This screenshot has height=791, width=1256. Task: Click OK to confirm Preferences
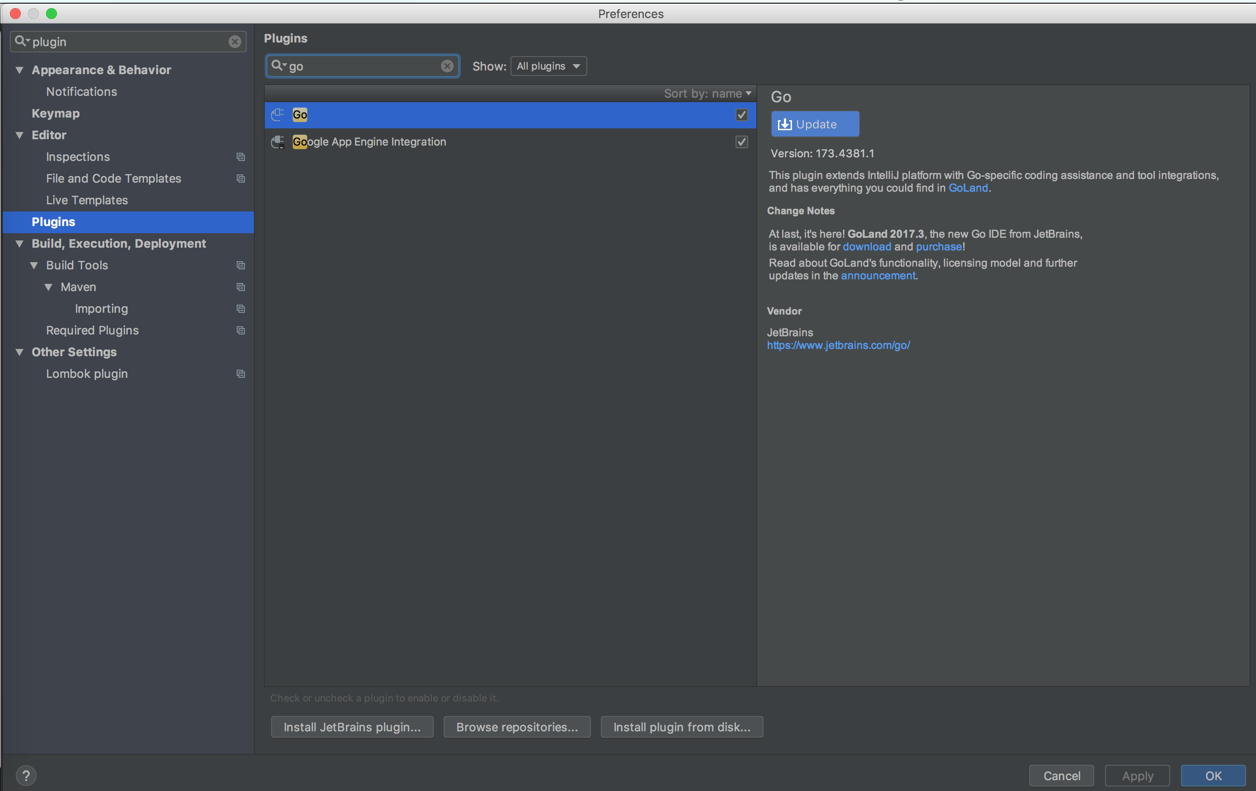[x=1213, y=776]
